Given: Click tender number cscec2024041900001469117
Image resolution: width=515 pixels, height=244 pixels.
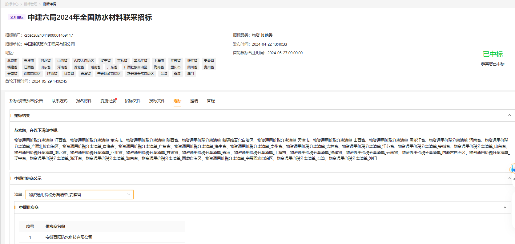Looking at the screenshot, I should pyautogui.click(x=49, y=35).
